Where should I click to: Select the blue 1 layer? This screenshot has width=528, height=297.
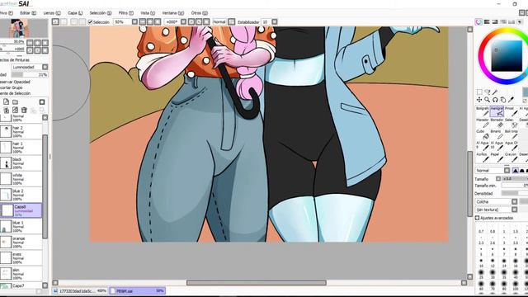[x=21, y=226]
